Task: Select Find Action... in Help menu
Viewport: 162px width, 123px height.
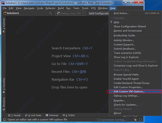Action: pyautogui.click(x=135, y=13)
